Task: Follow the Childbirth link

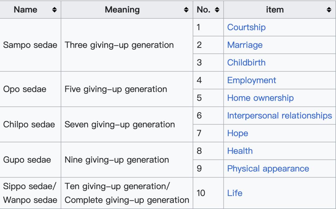Action: coord(246,62)
